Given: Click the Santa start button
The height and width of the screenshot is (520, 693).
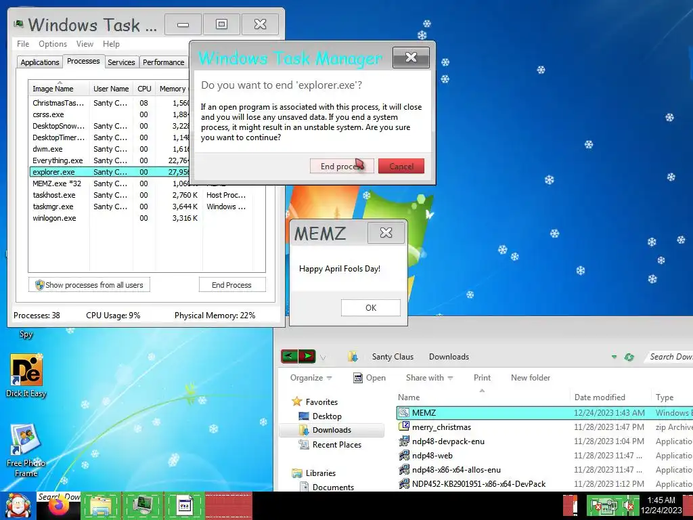Looking at the screenshot, I should coord(18,505).
